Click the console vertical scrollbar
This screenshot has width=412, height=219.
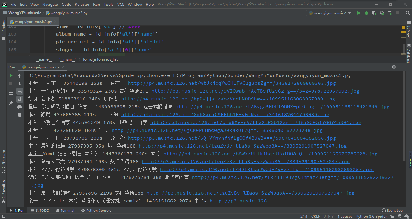pos(404,116)
